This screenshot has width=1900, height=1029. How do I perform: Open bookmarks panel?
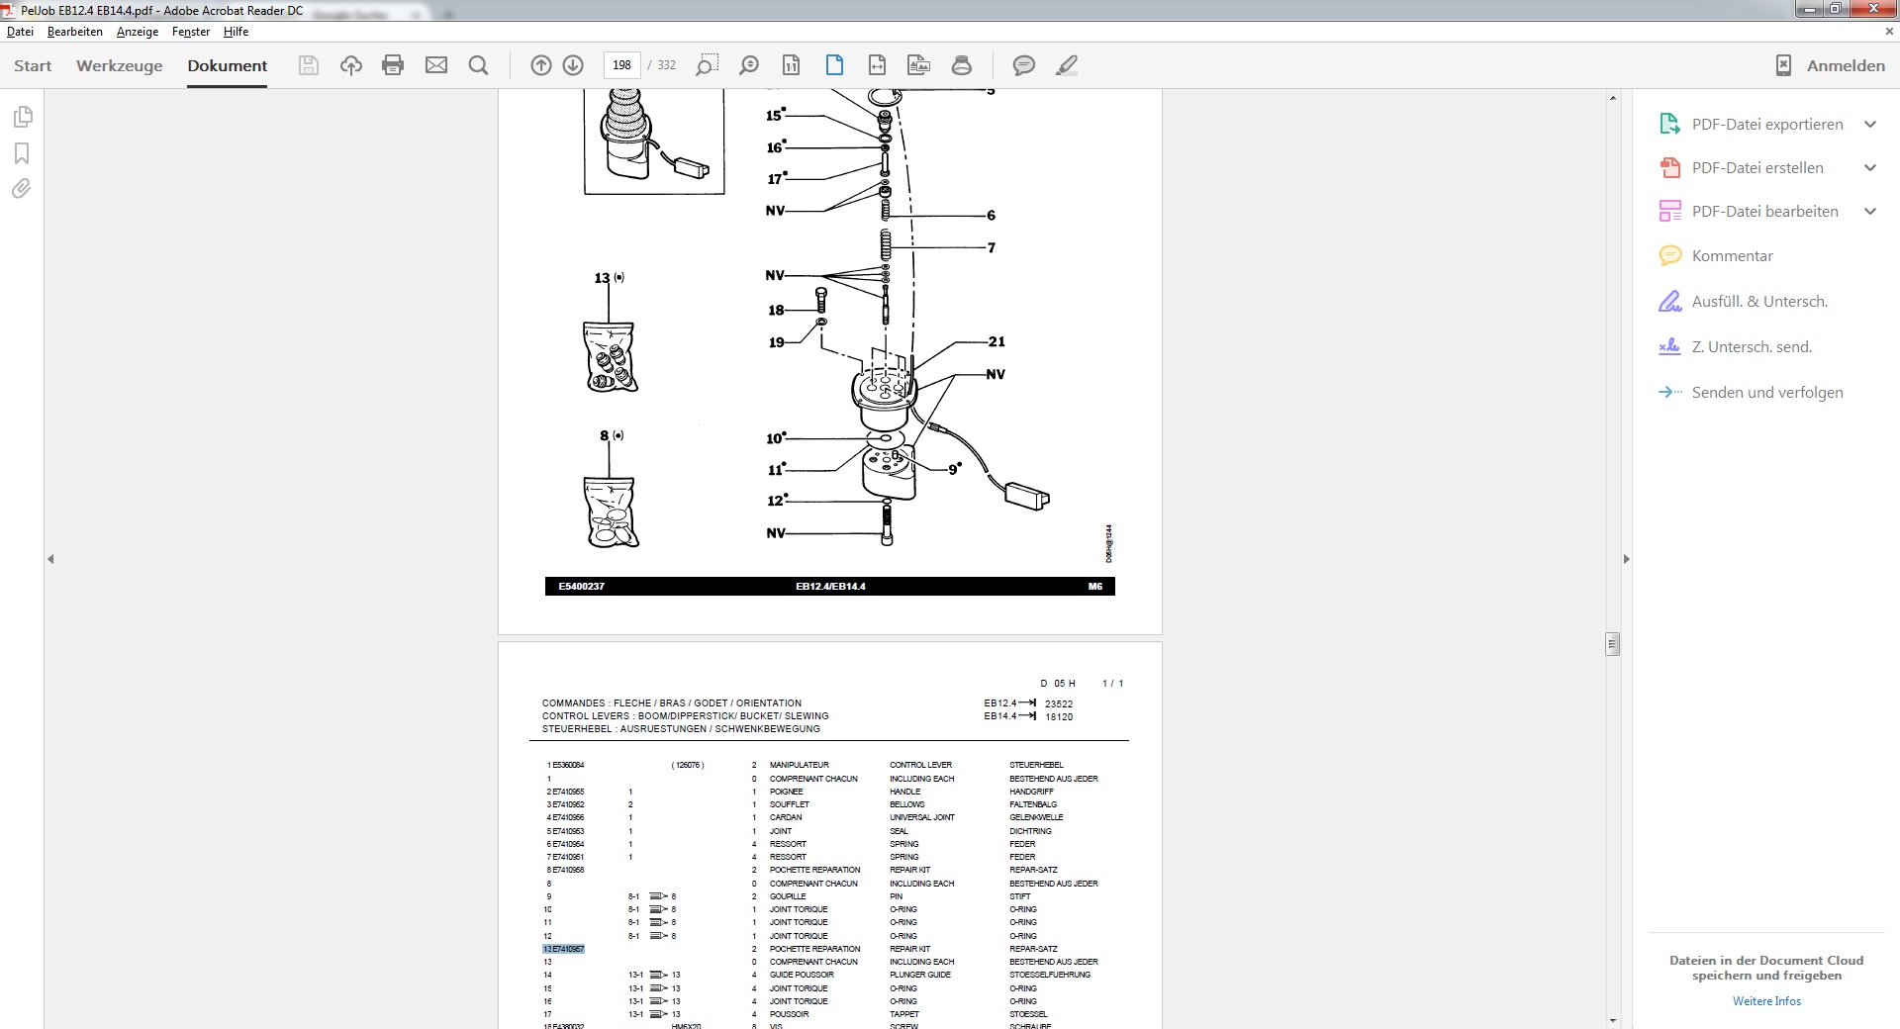coord(22,153)
